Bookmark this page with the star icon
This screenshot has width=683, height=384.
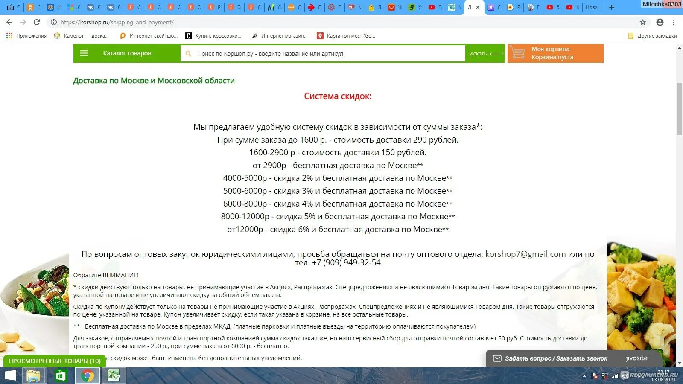point(643,22)
